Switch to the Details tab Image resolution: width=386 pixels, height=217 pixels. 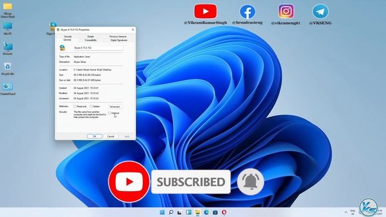90,36
